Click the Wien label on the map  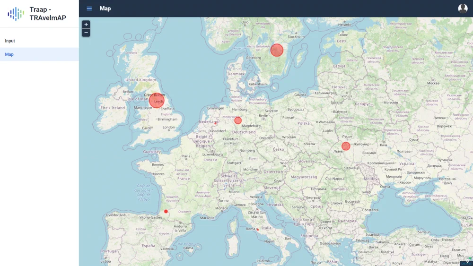click(x=284, y=163)
